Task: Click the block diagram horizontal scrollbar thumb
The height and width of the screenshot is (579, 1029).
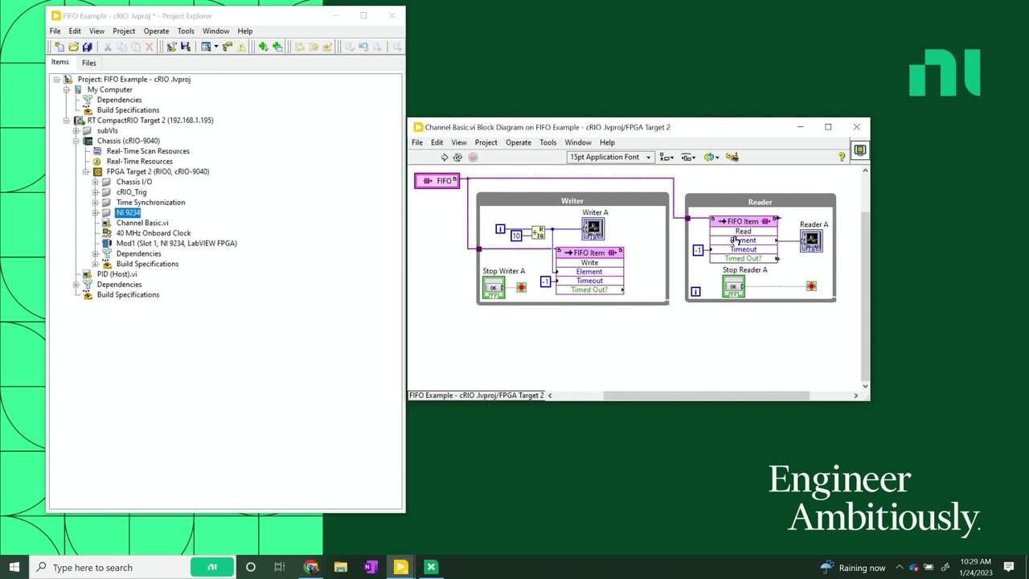Action: pos(706,396)
